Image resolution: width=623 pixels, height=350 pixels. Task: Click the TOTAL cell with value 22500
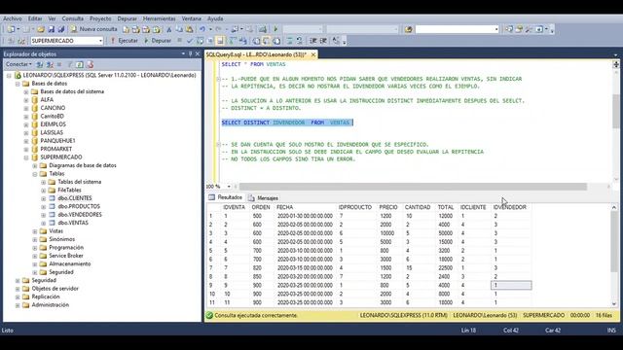tap(446, 268)
